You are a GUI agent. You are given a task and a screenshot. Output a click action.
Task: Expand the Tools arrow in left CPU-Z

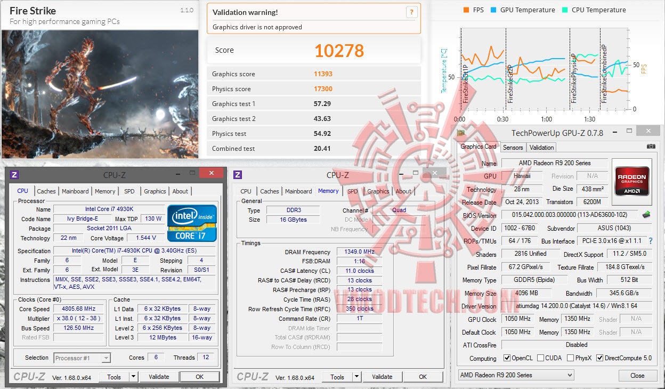pyautogui.click(x=134, y=377)
